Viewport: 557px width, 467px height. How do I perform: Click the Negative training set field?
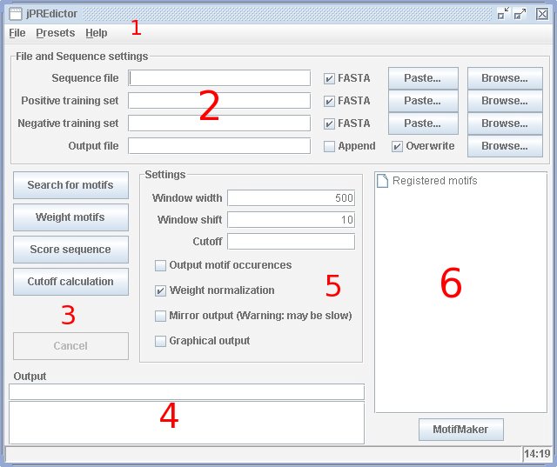219,123
